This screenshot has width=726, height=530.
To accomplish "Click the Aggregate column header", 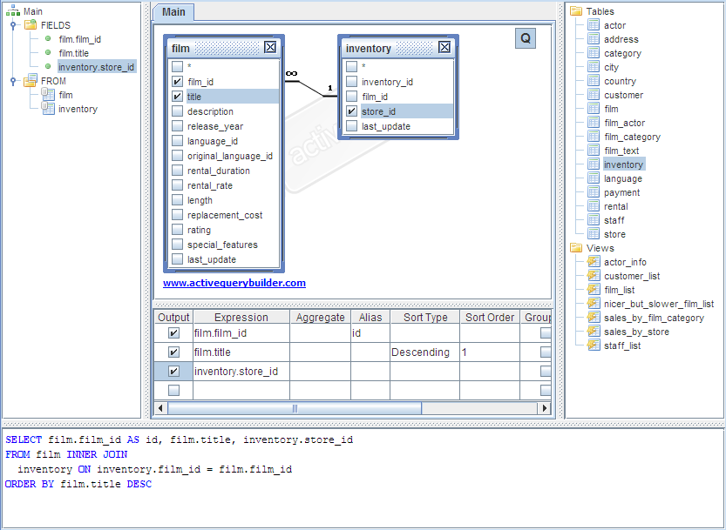I will tap(321, 317).
